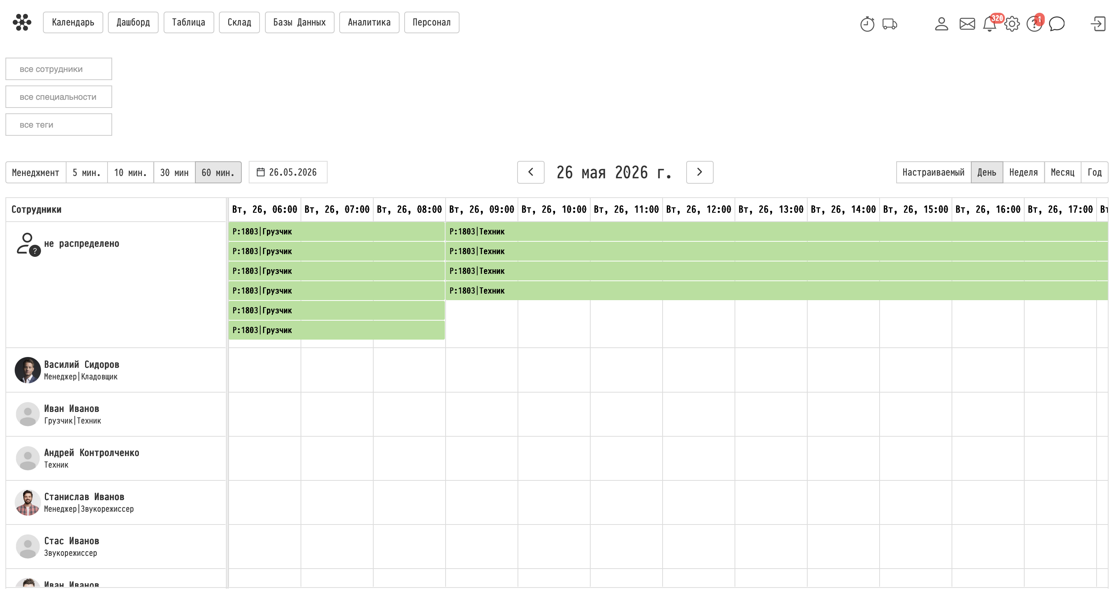Go to previous day arrow
The height and width of the screenshot is (615, 1114).
(x=531, y=173)
